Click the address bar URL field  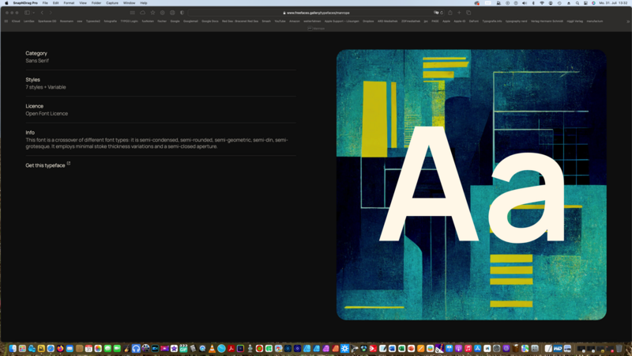point(316,13)
